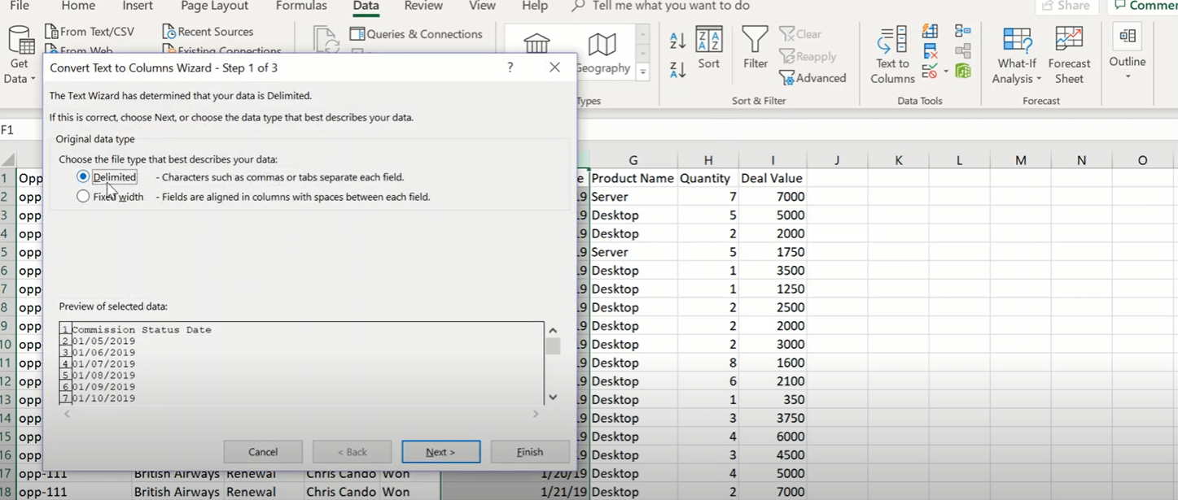The image size is (1178, 500).
Task: Select the column G header
Action: point(633,160)
